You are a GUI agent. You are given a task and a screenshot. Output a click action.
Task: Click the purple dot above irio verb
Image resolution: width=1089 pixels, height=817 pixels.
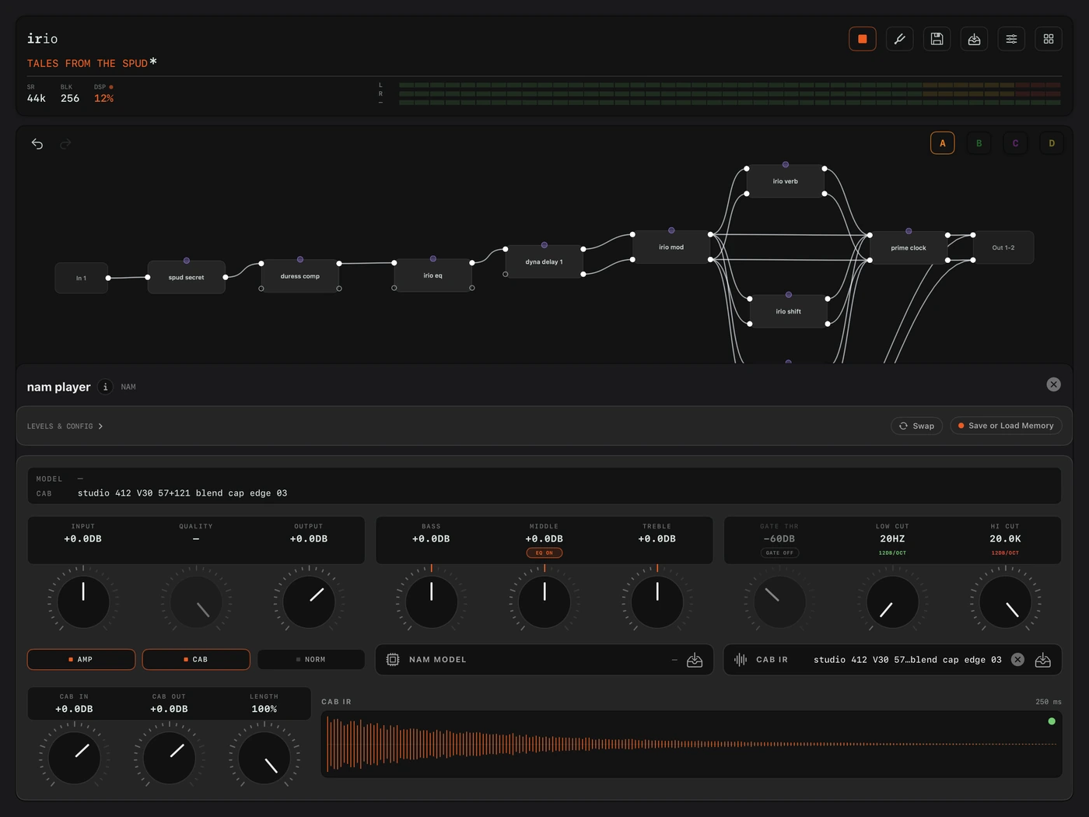786,164
